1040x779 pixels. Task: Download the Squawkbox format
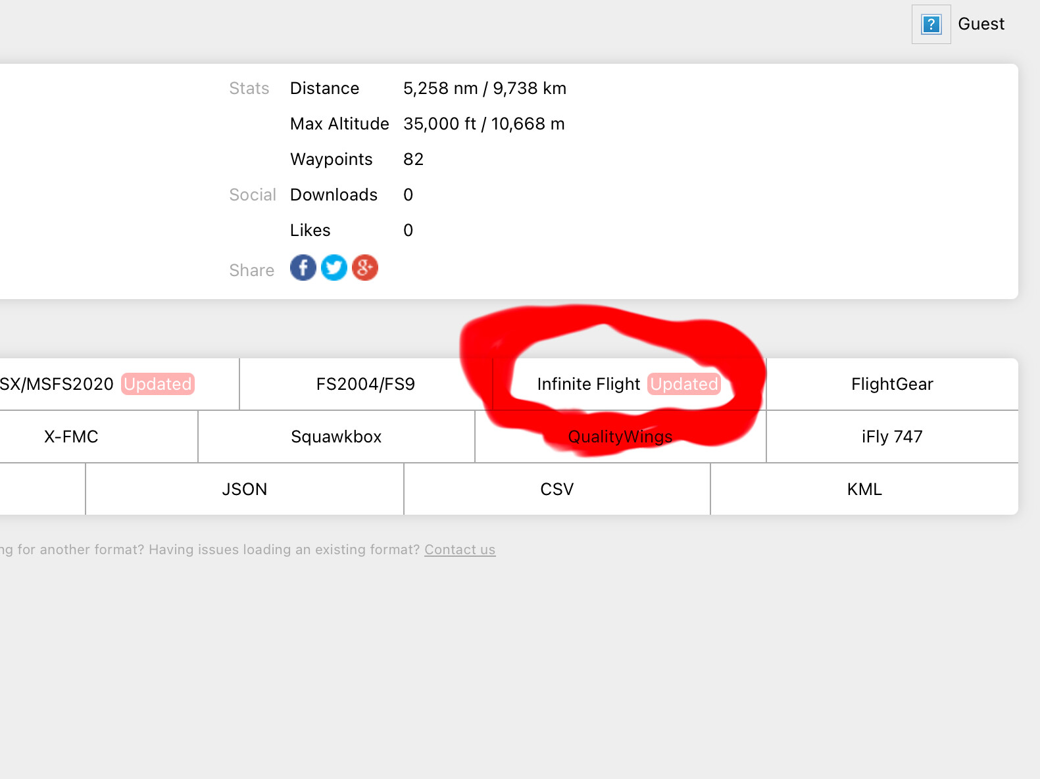click(x=336, y=437)
